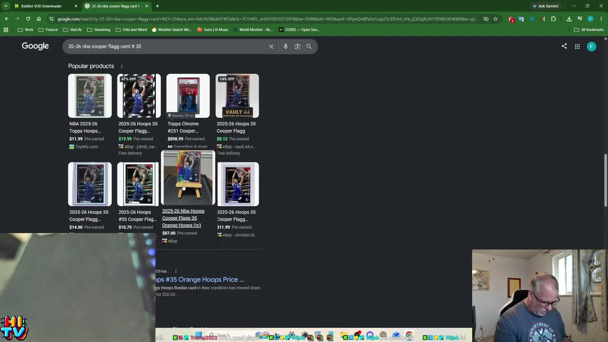Click the Google share icon
This screenshot has height=342, width=608.
564,47
